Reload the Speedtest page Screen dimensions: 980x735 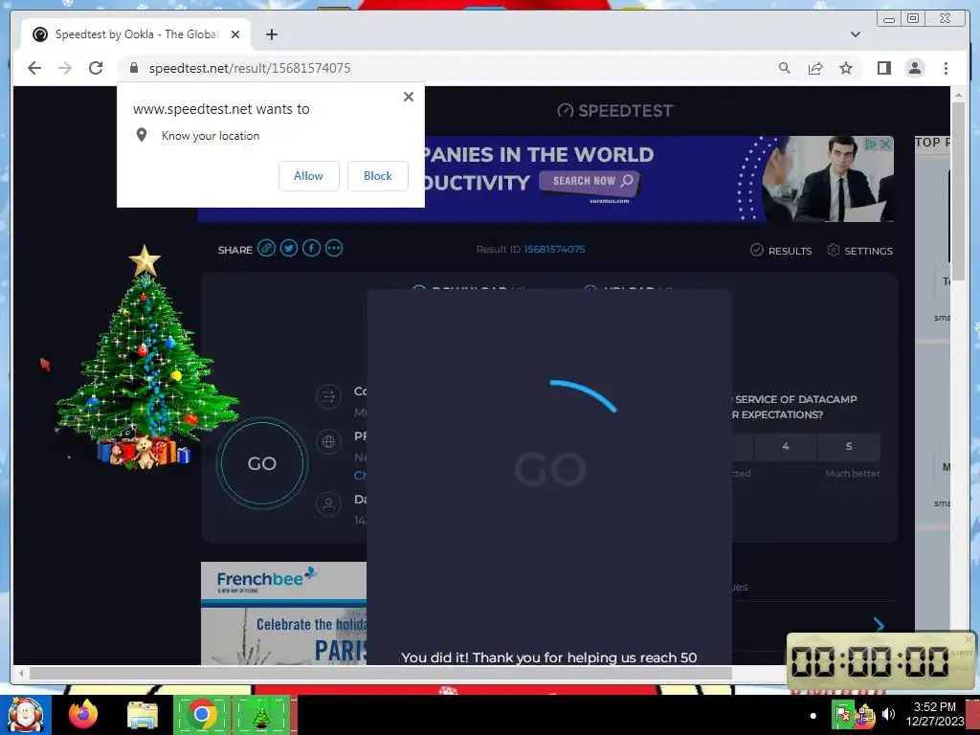point(96,68)
